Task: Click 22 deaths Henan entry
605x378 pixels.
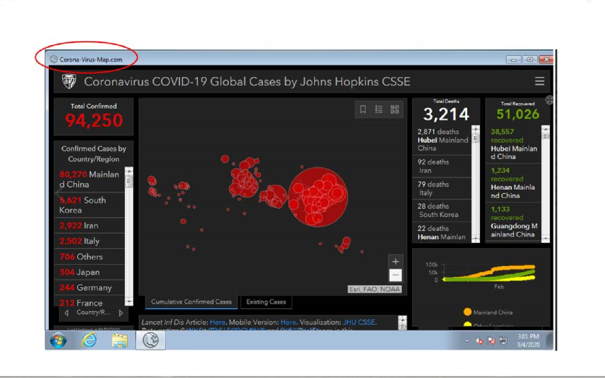Action: tap(442, 232)
